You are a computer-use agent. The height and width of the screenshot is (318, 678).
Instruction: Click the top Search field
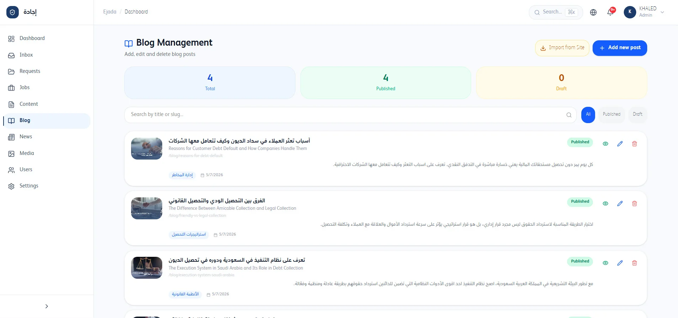click(x=556, y=12)
